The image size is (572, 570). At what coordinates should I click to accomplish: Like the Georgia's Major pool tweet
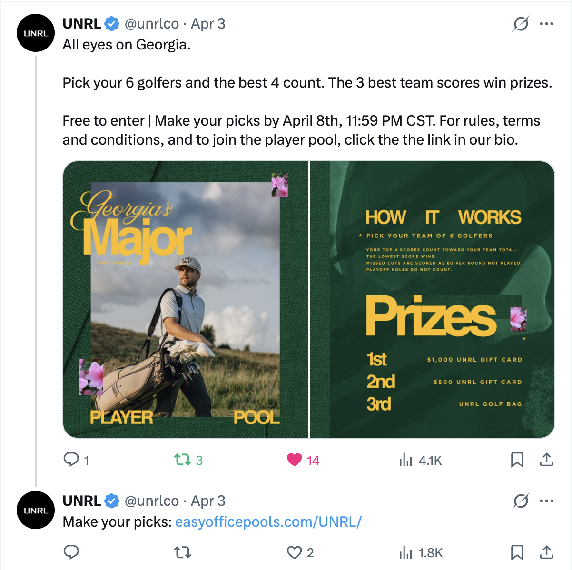[x=294, y=460]
